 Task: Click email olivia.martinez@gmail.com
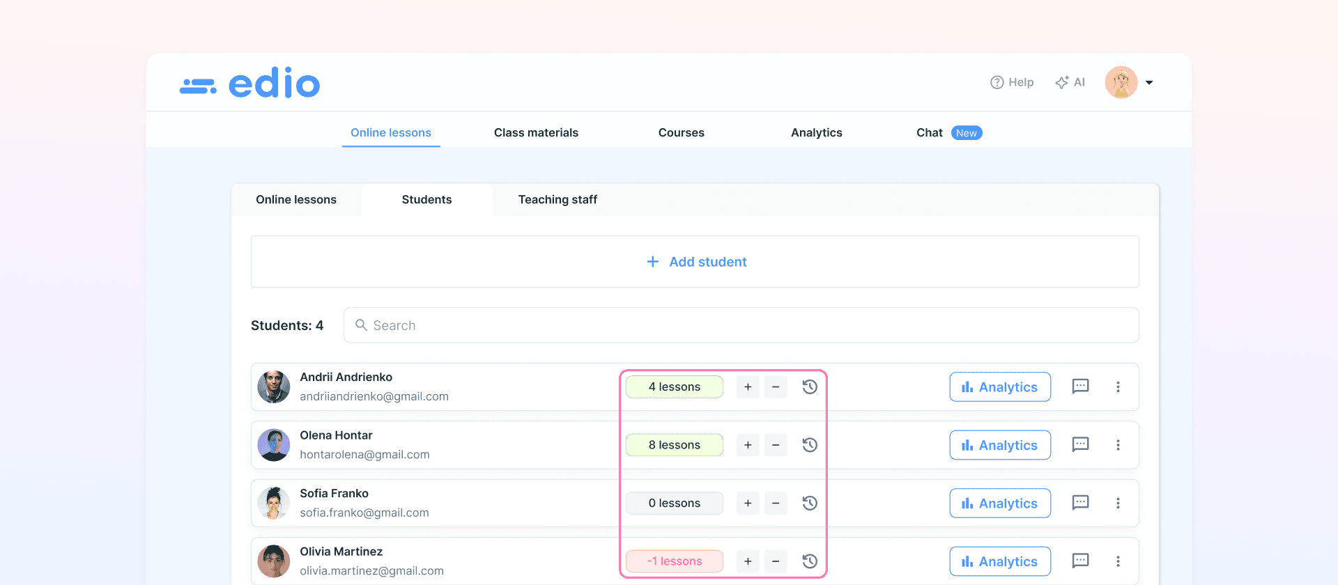coord(372,571)
